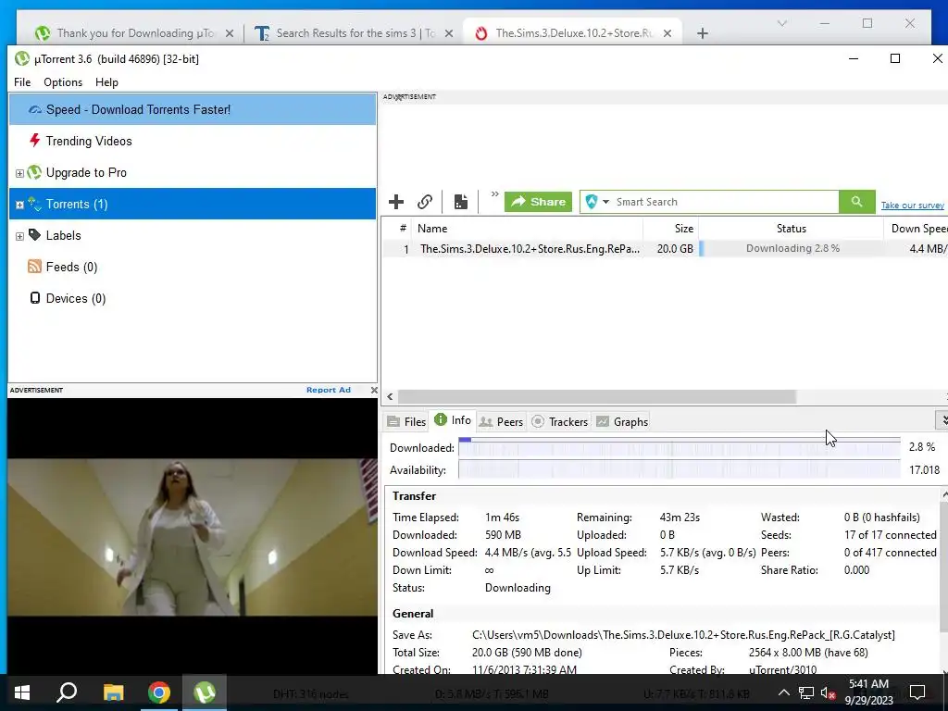Switch to the Trackers tab

[x=560, y=422]
